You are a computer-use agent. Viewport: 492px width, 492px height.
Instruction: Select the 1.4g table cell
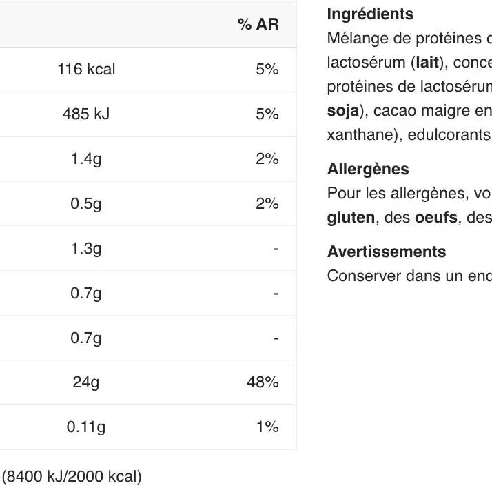[86, 159]
